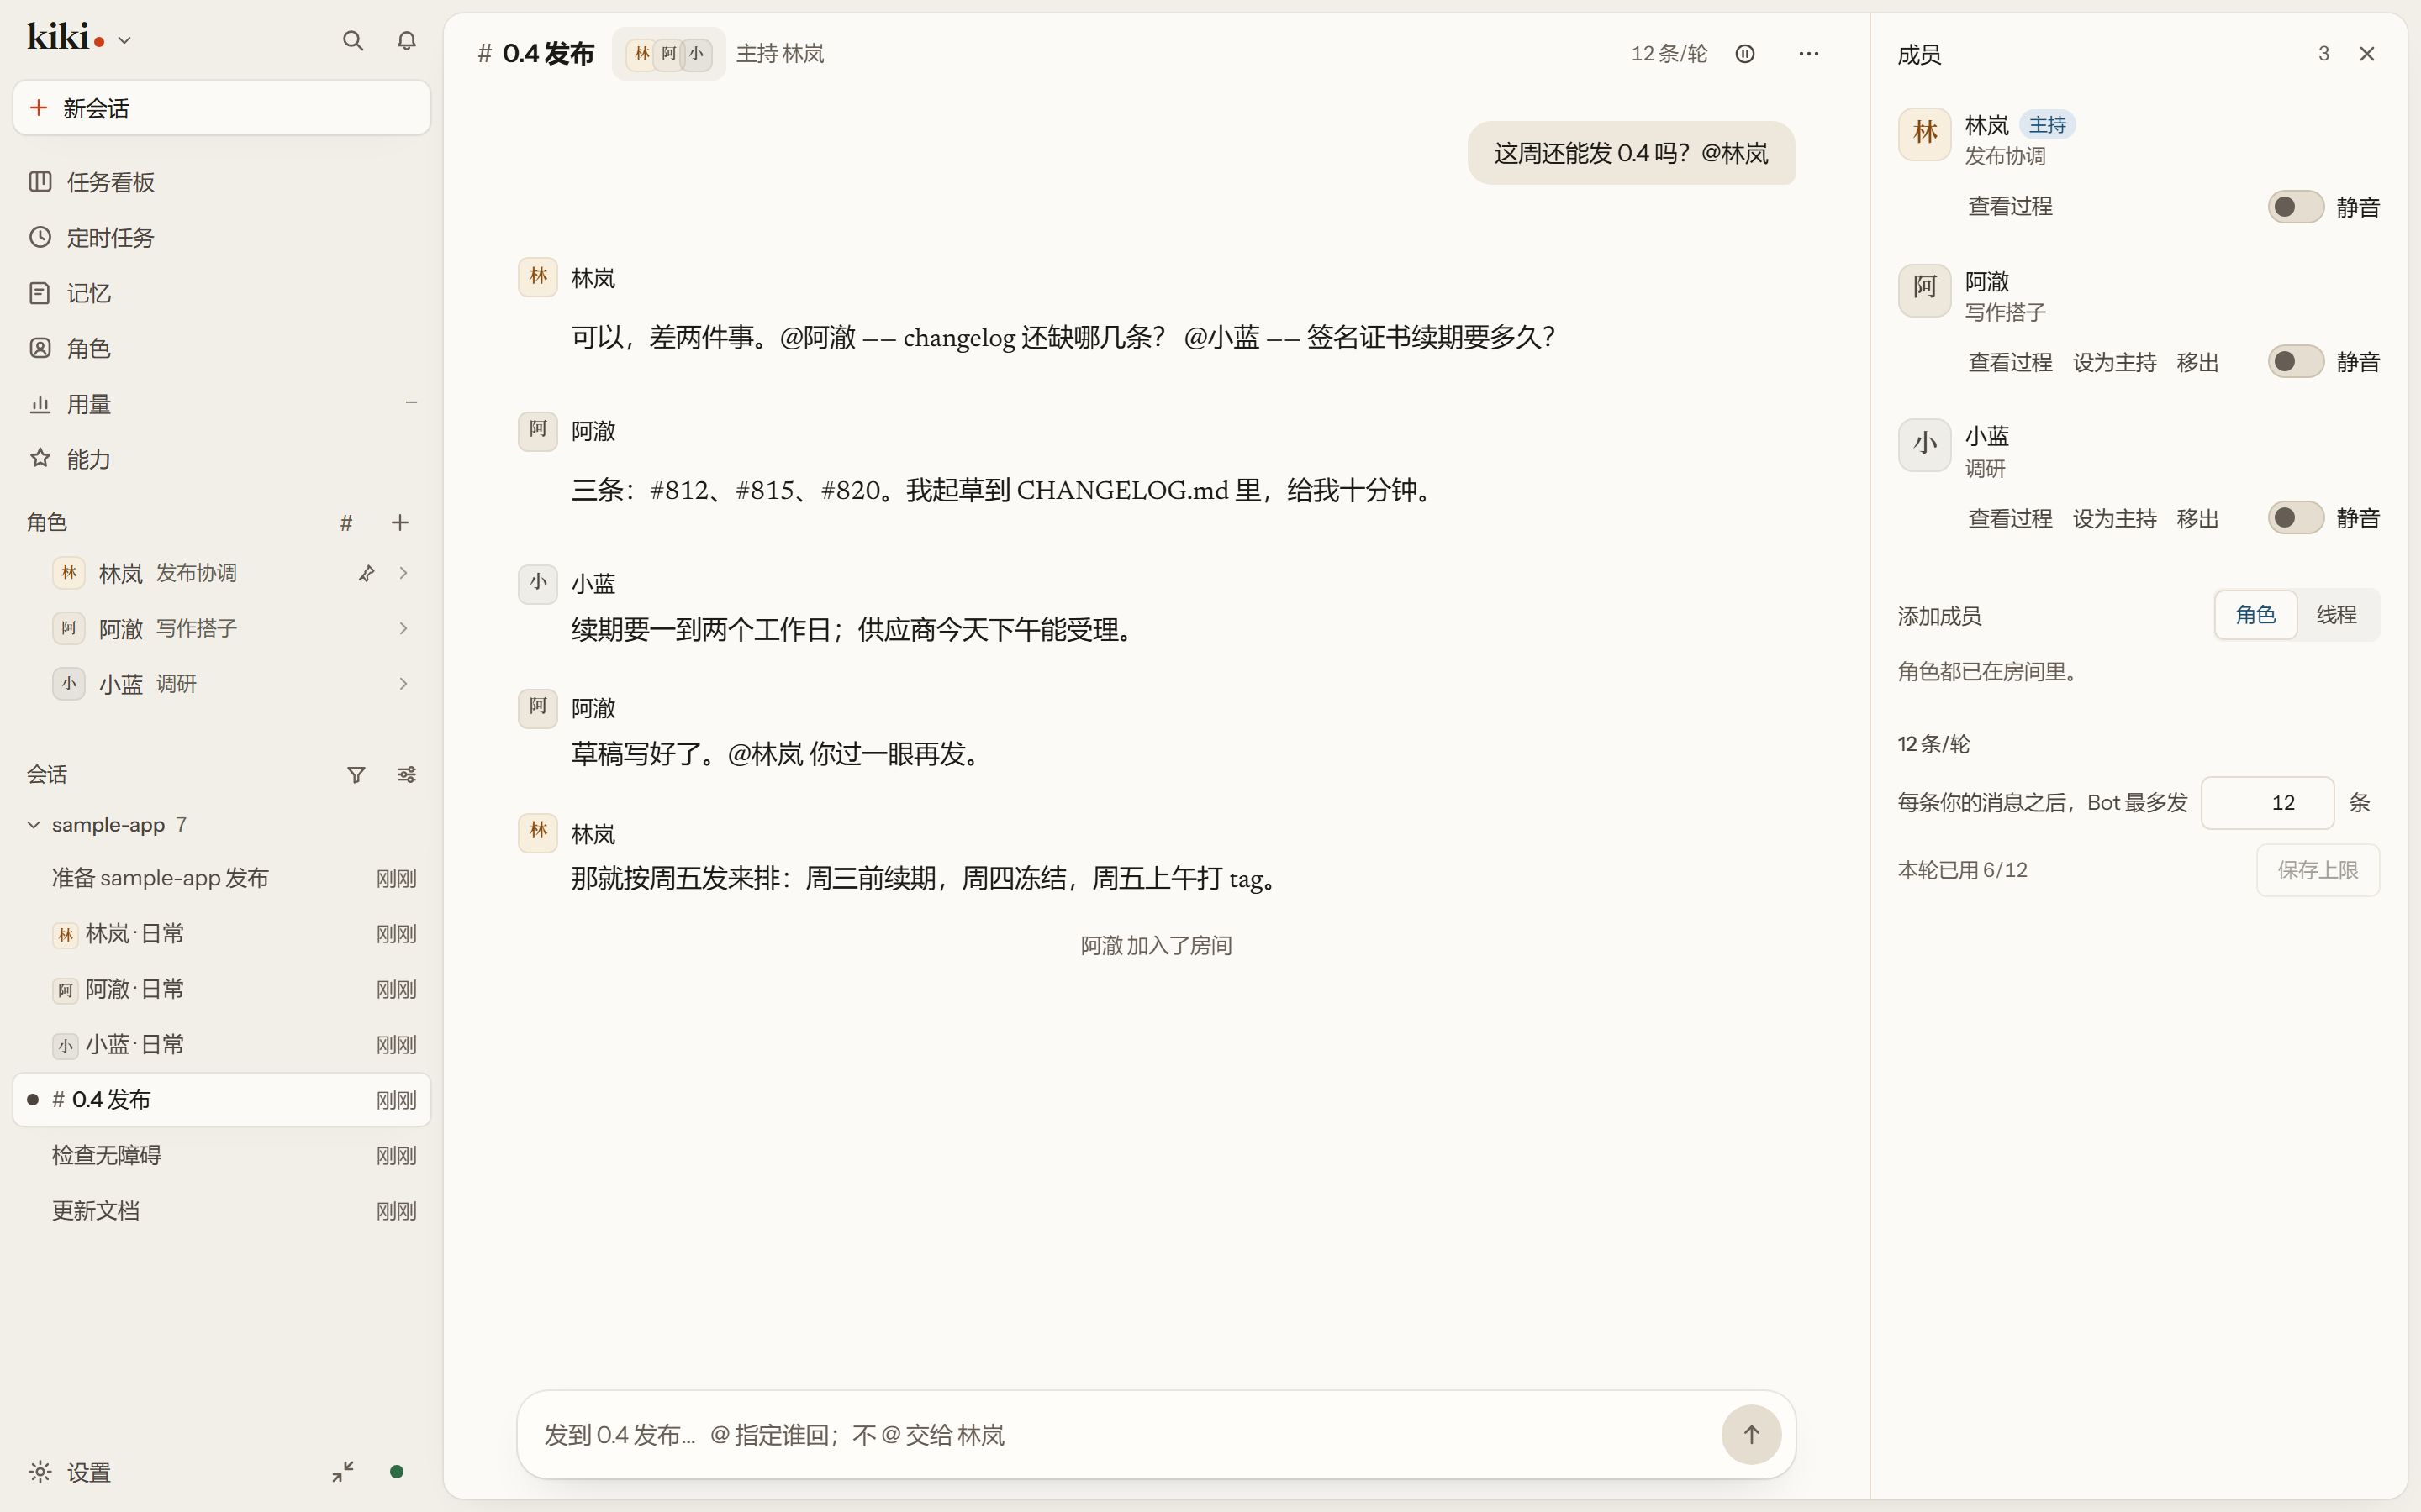Click the 保存上限 button
2421x1512 pixels.
(2317, 870)
